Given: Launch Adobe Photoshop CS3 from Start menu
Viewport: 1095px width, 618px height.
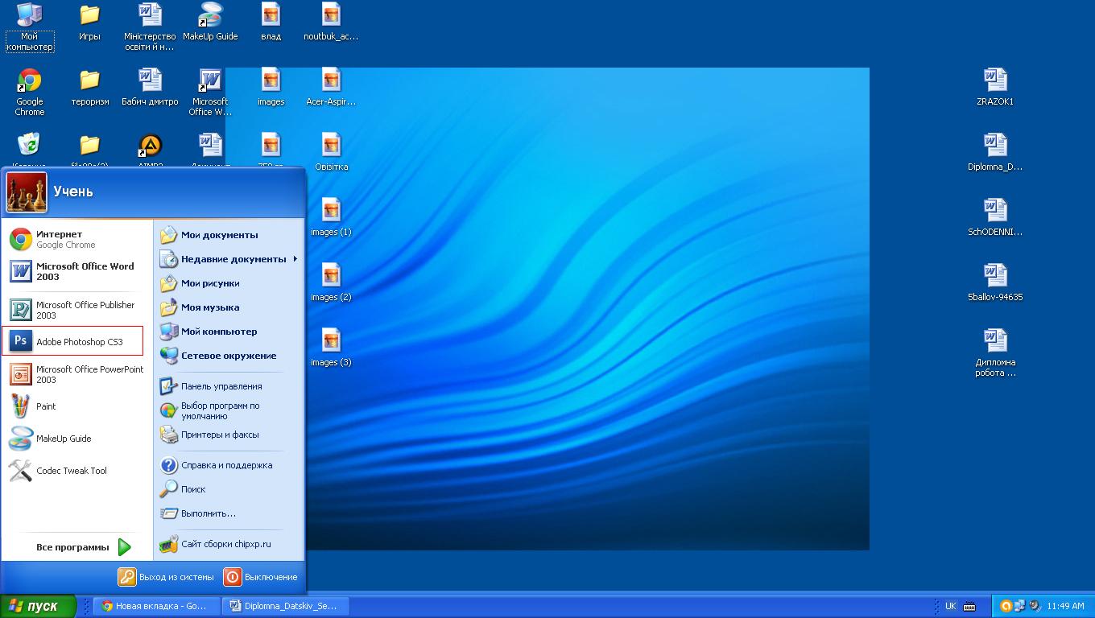Looking at the screenshot, I should 73,341.
